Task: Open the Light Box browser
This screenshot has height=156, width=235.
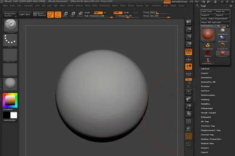Action: pyautogui.click(x=25, y=14)
